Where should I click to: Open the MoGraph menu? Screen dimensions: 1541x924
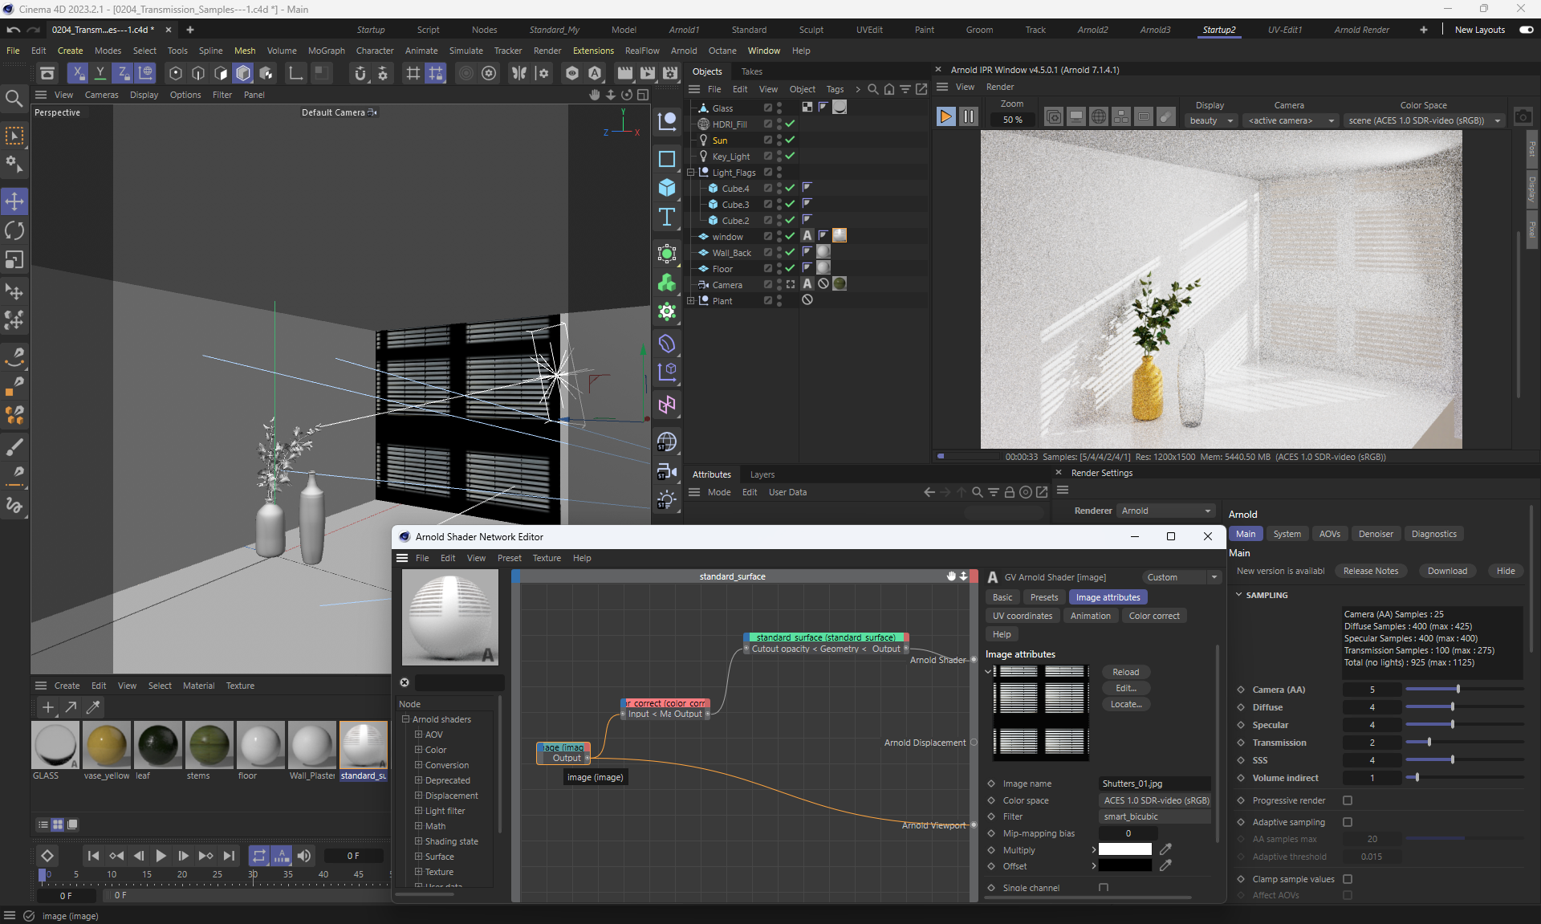coord(326,51)
